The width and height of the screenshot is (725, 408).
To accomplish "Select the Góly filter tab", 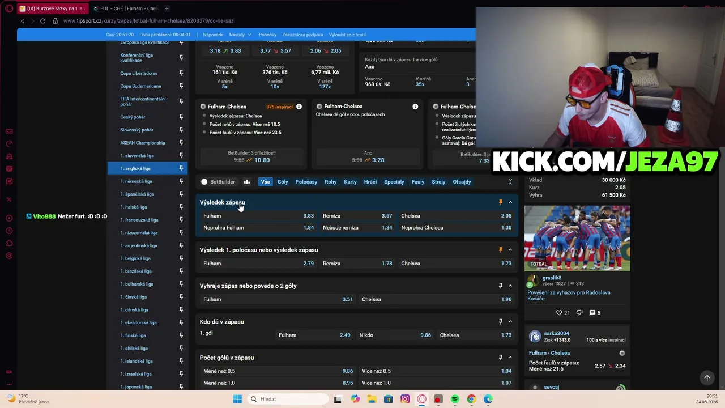I will pos(283,182).
